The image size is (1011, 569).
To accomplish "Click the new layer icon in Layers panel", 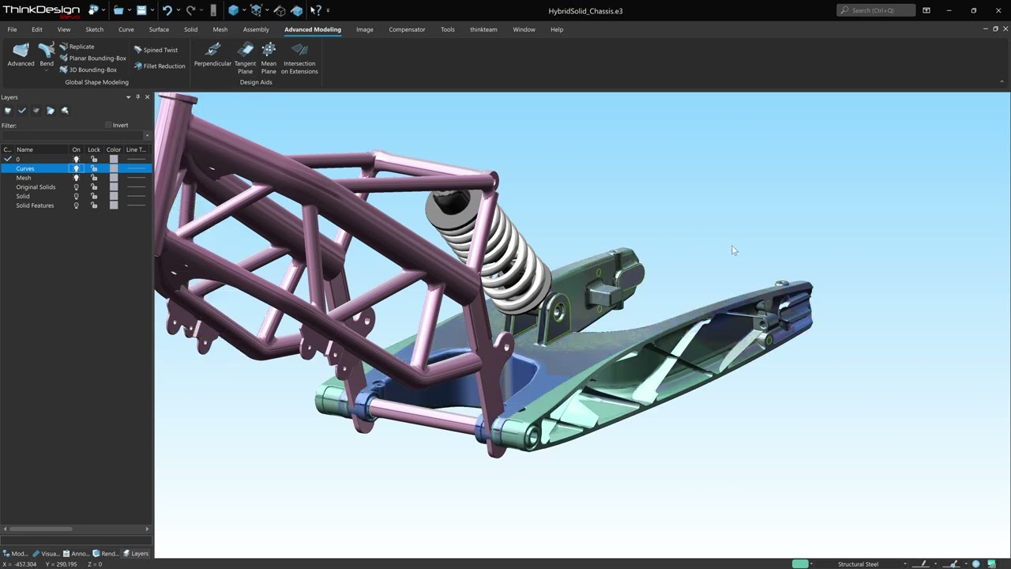I will coord(8,111).
